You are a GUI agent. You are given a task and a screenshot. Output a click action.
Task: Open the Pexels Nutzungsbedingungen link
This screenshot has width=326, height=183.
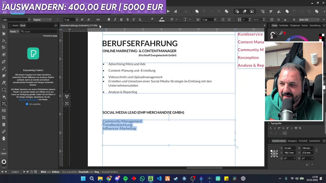pos(28,99)
